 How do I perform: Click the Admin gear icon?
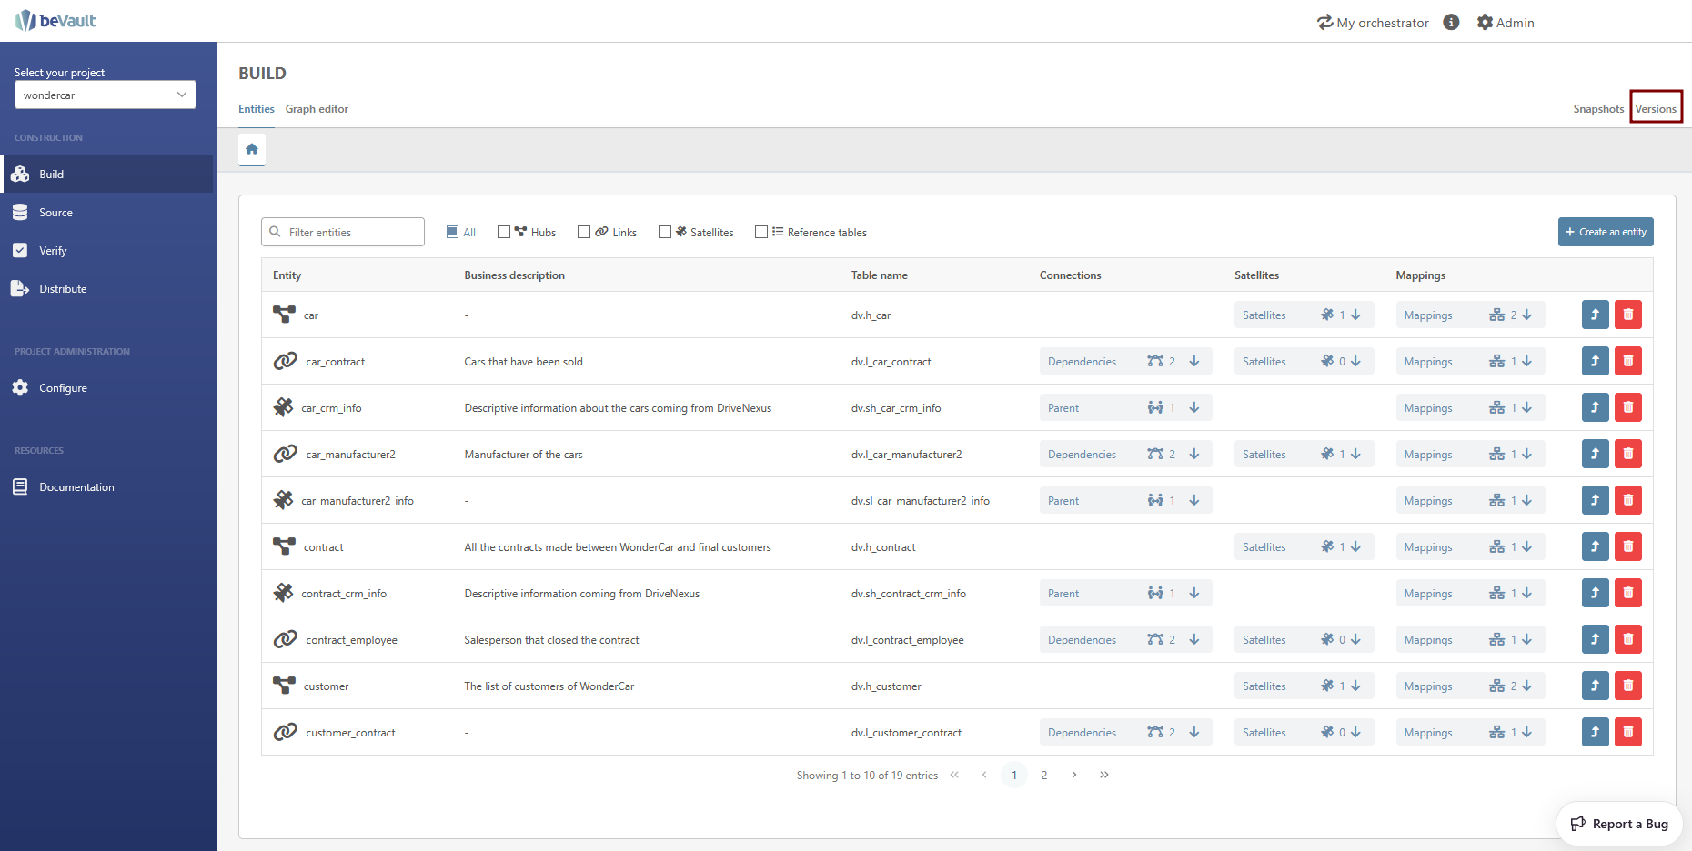pyautogui.click(x=1485, y=22)
